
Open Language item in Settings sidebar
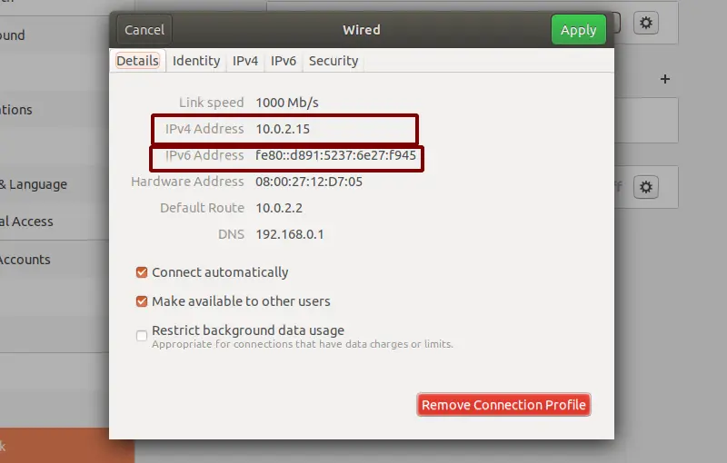pos(54,184)
